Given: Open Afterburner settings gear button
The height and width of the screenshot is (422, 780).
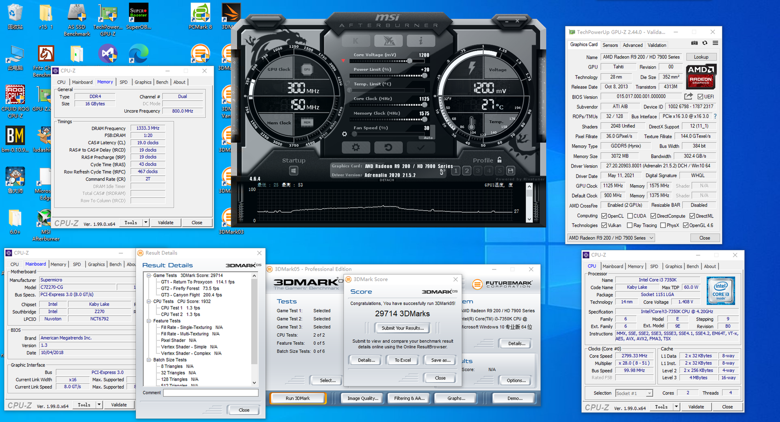Looking at the screenshot, I should click(x=356, y=147).
